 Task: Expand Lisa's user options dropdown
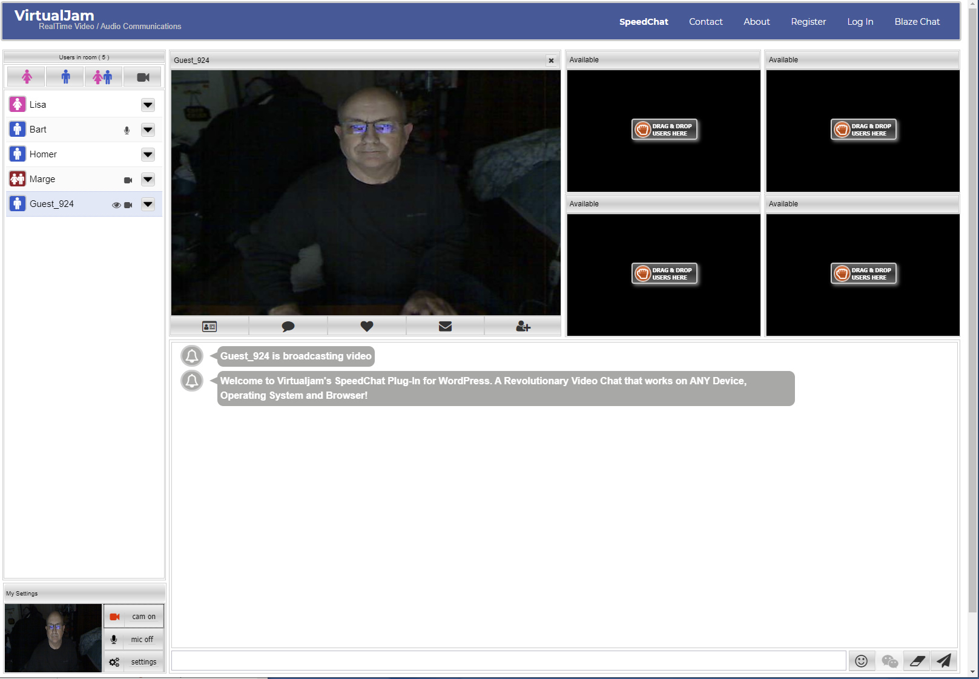click(x=148, y=105)
